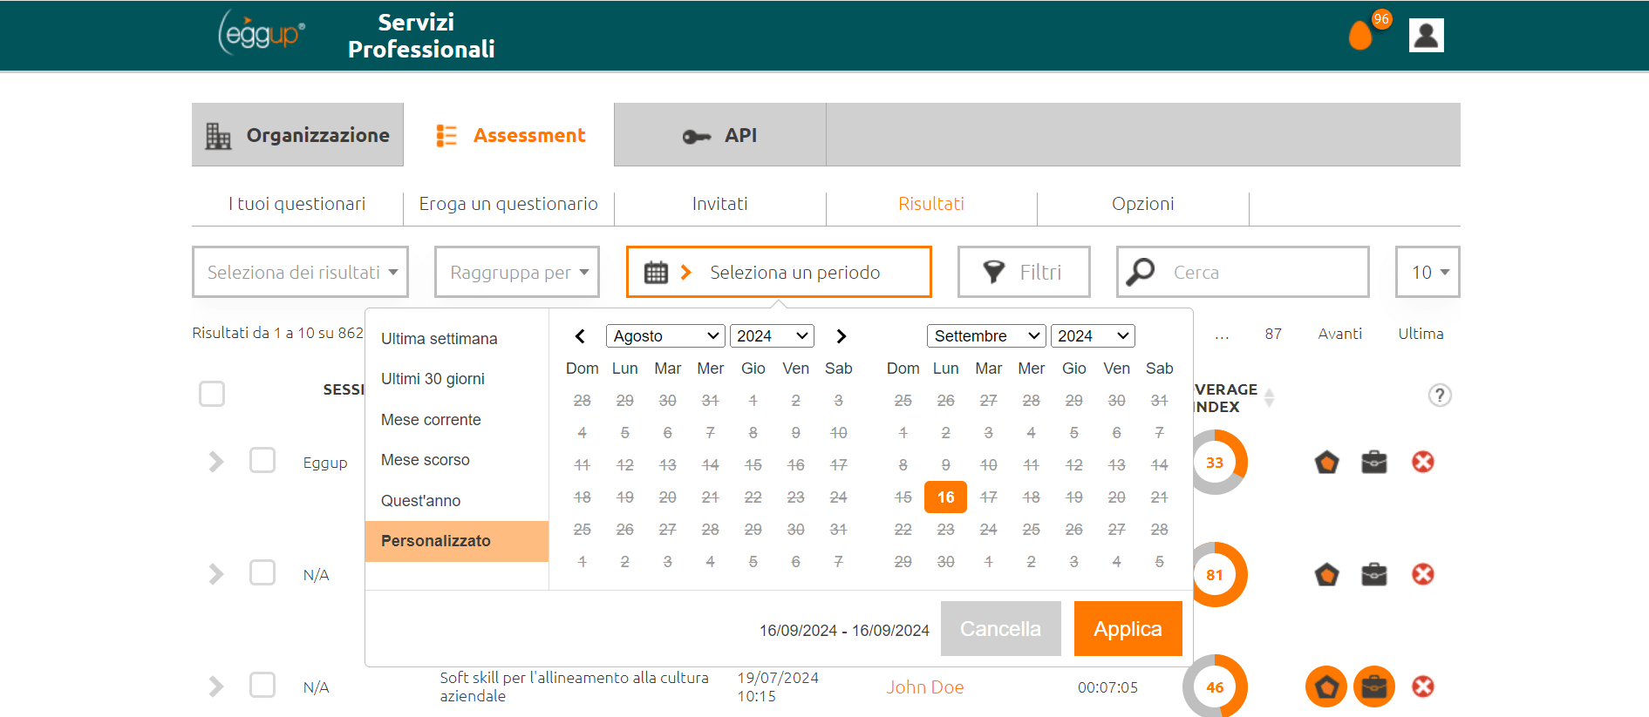
Task: Select day 23 in the Settembre calendar
Action: click(945, 530)
